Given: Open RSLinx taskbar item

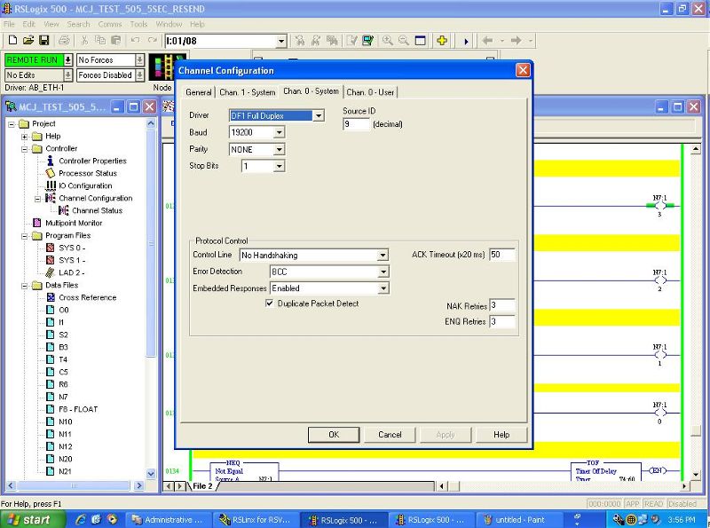Looking at the screenshot, I should pyautogui.click(x=255, y=520).
